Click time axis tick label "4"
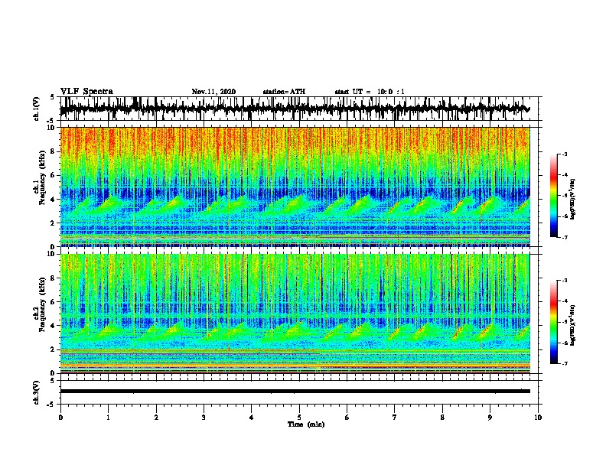The image size is (606, 468). 252,418
